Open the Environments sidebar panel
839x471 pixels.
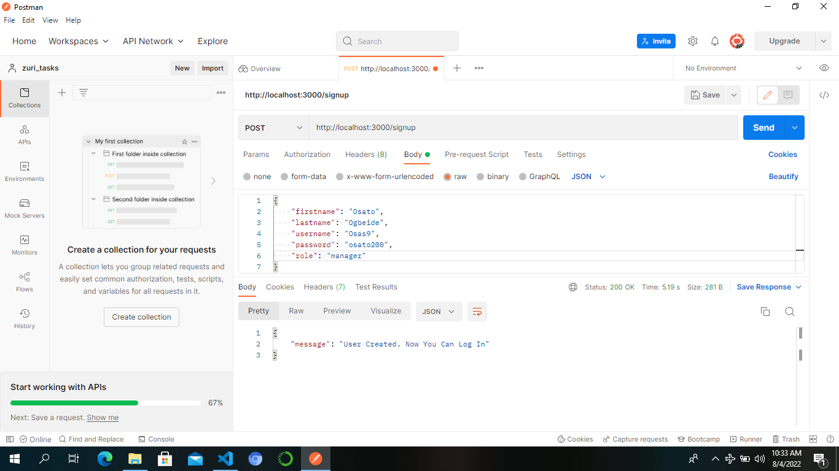[x=25, y=172]
